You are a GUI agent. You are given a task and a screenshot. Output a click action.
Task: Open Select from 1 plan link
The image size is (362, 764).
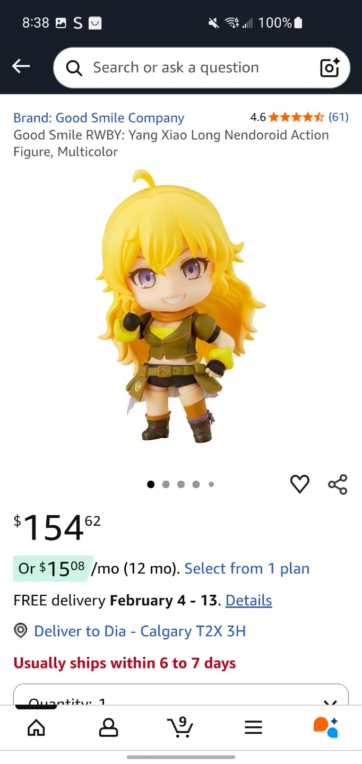pos(247,569)
